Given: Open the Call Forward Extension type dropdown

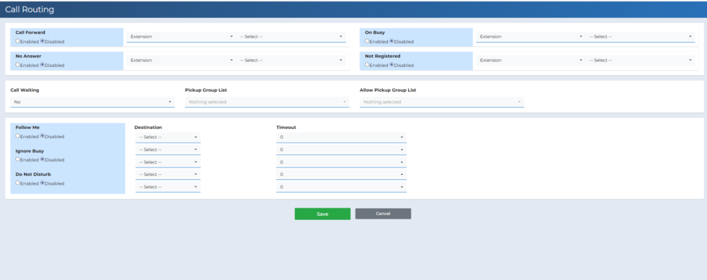Looking at the screenshot, I should coord(182,37).
